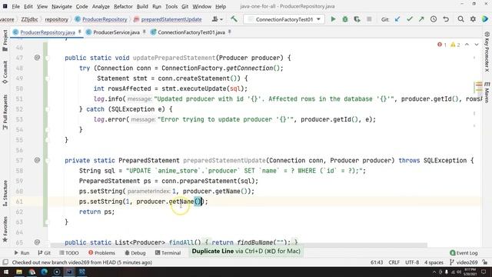The height and width of the screenshot is (277, 492).
Task: Push commits with the arrow icon
Action: point(421,19)
